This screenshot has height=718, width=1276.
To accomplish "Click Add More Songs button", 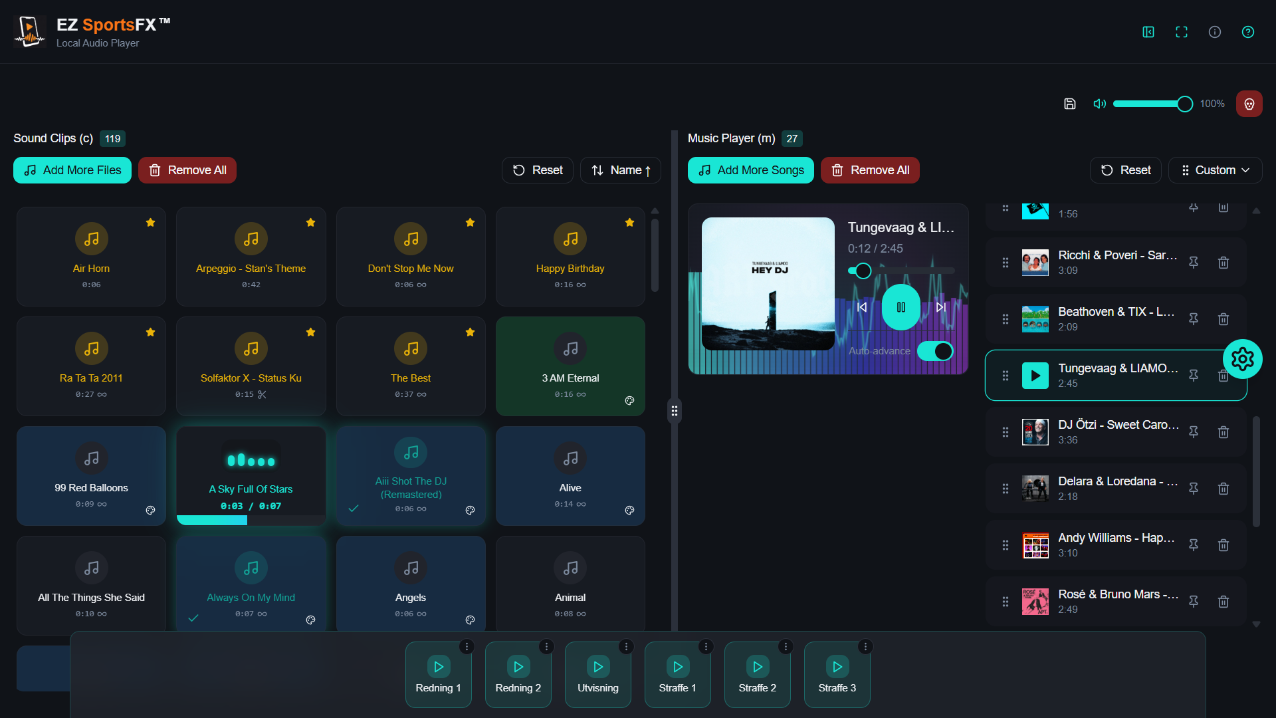I will click(x=750, y=170).
